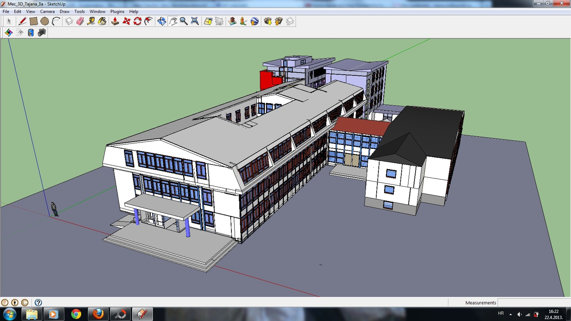Click the credits status icon
571x321 pixels.
(15, 303)
